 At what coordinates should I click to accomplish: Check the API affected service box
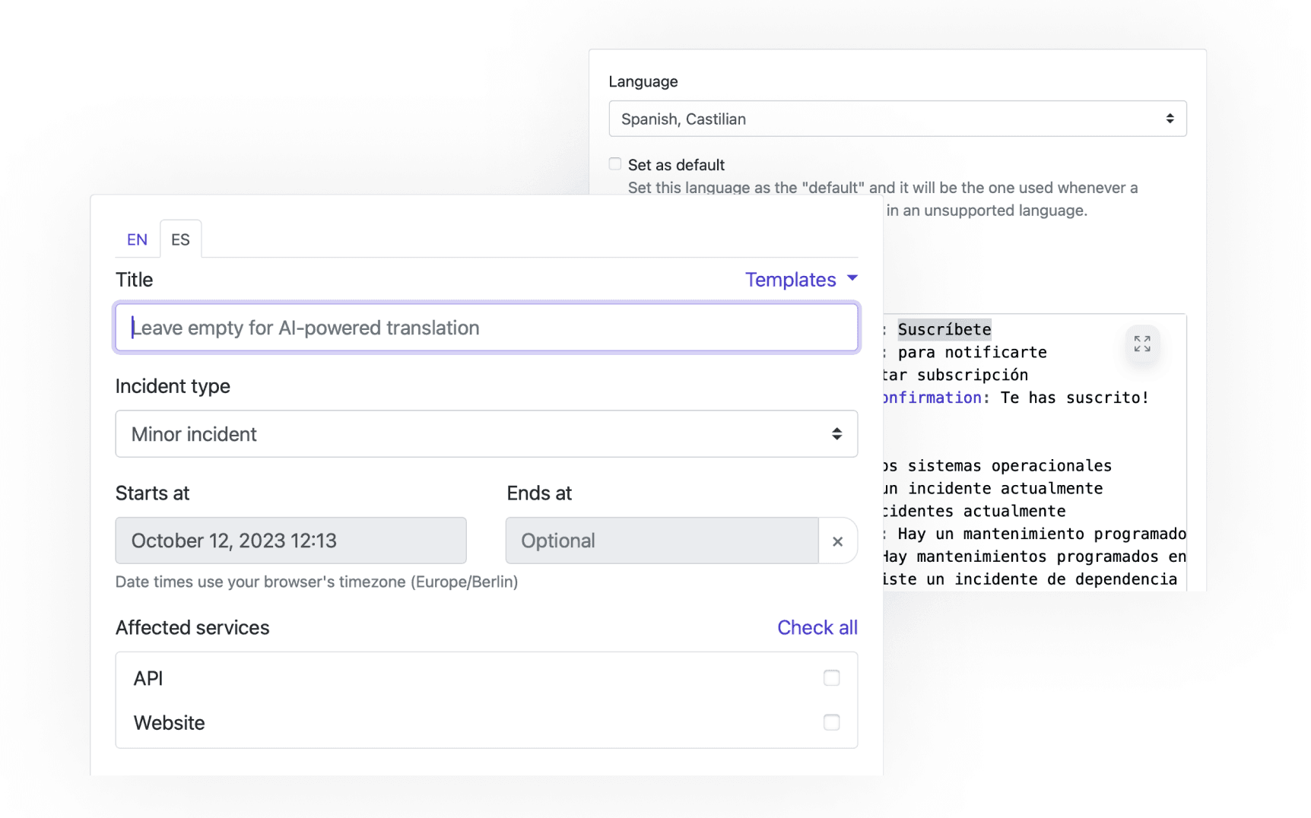(x=831, y=678)
